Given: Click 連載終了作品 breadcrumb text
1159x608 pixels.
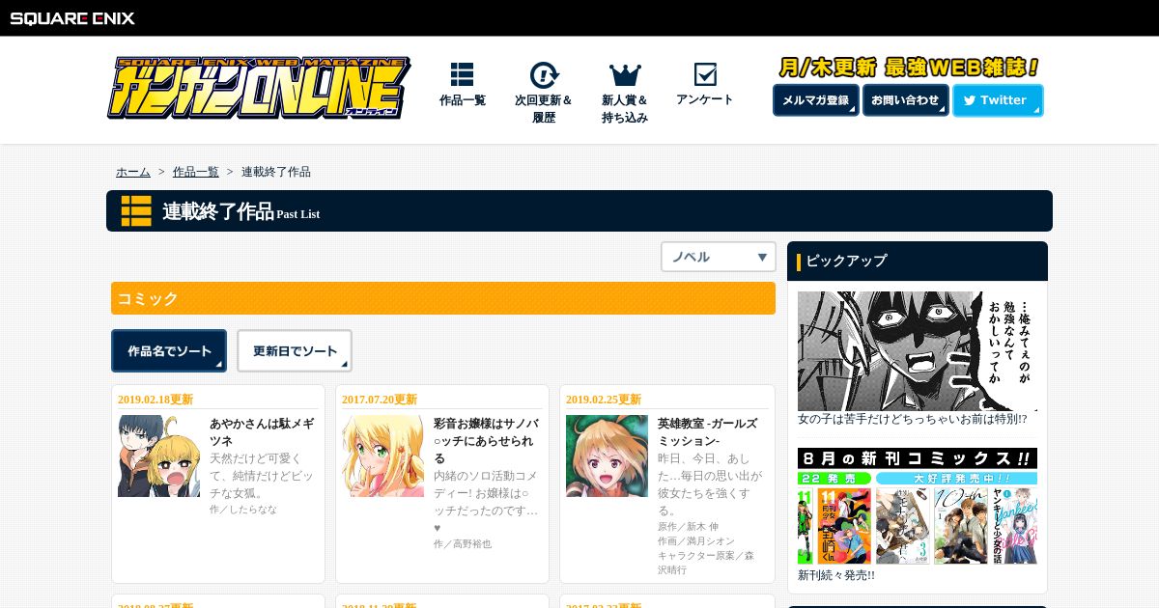Looking at the screenshot, I should click(276, 172).
